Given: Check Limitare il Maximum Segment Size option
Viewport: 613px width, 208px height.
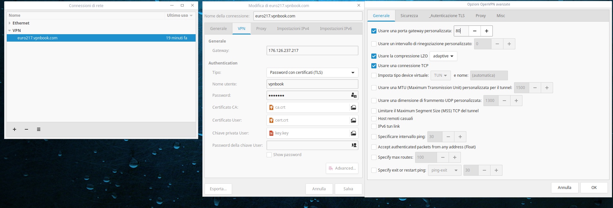Looking at the screenshot, I should [374, 111].
